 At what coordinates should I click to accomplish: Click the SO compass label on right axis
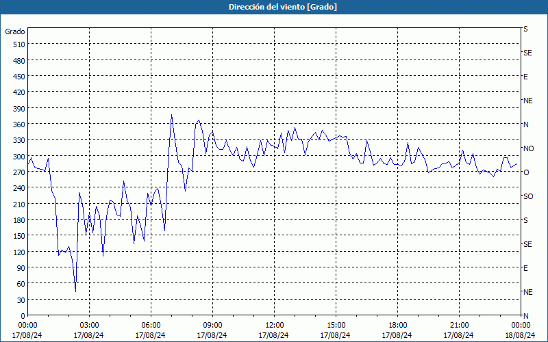click(528, 196)
